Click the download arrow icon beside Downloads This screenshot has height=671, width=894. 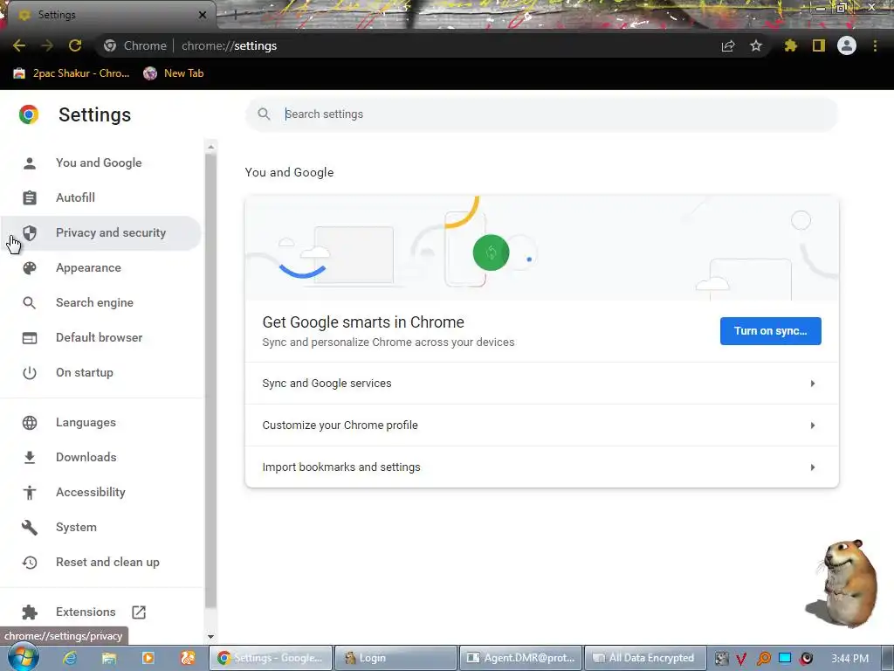(x=30, y=457)
